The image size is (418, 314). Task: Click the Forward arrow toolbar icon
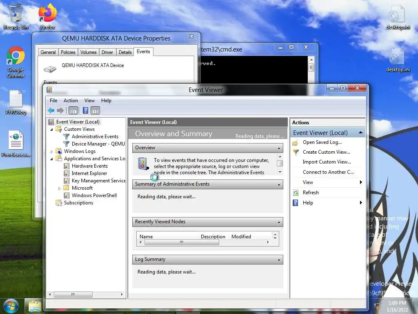point(60,110)
